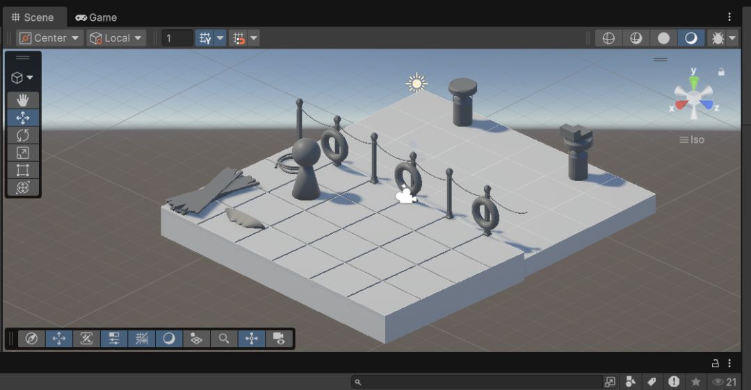This screenshot has height=390, width=751.
Task: Click the camera gizmo in scene
Action: click(x=405, y=195)
